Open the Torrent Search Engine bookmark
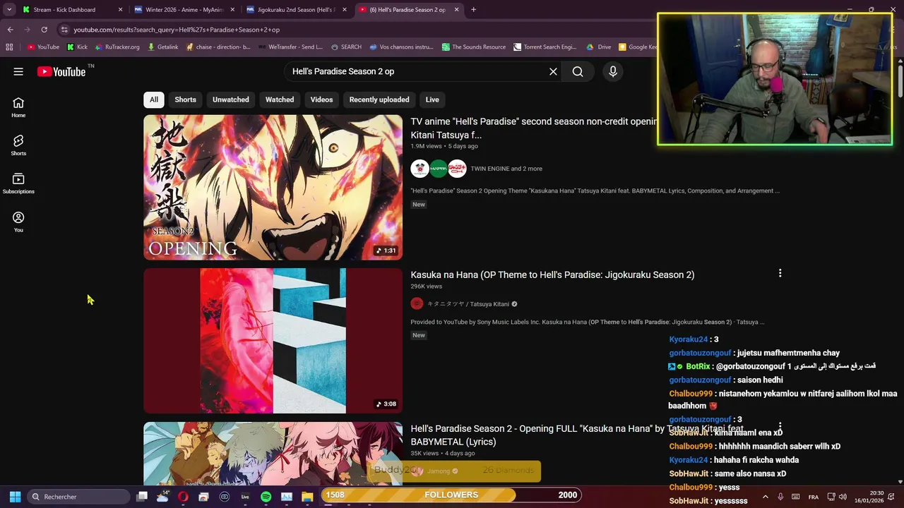 point(545,47)
